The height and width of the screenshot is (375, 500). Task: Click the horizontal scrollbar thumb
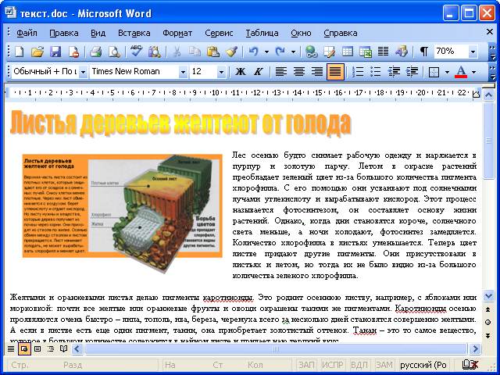click(276, 348)
